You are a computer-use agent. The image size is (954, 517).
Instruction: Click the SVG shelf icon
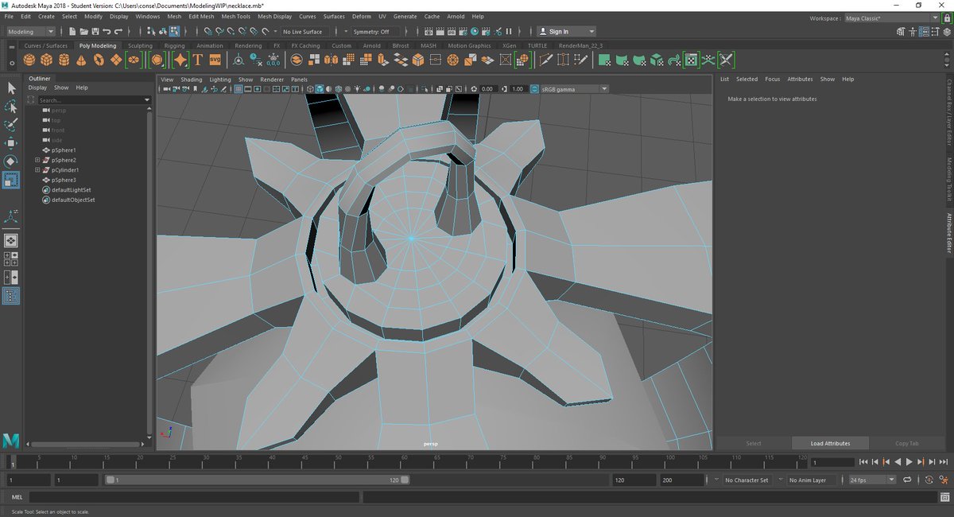[x=215, y=60]
